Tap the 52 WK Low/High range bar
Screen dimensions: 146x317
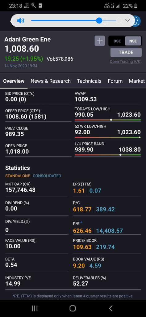[x=108, y=137]
